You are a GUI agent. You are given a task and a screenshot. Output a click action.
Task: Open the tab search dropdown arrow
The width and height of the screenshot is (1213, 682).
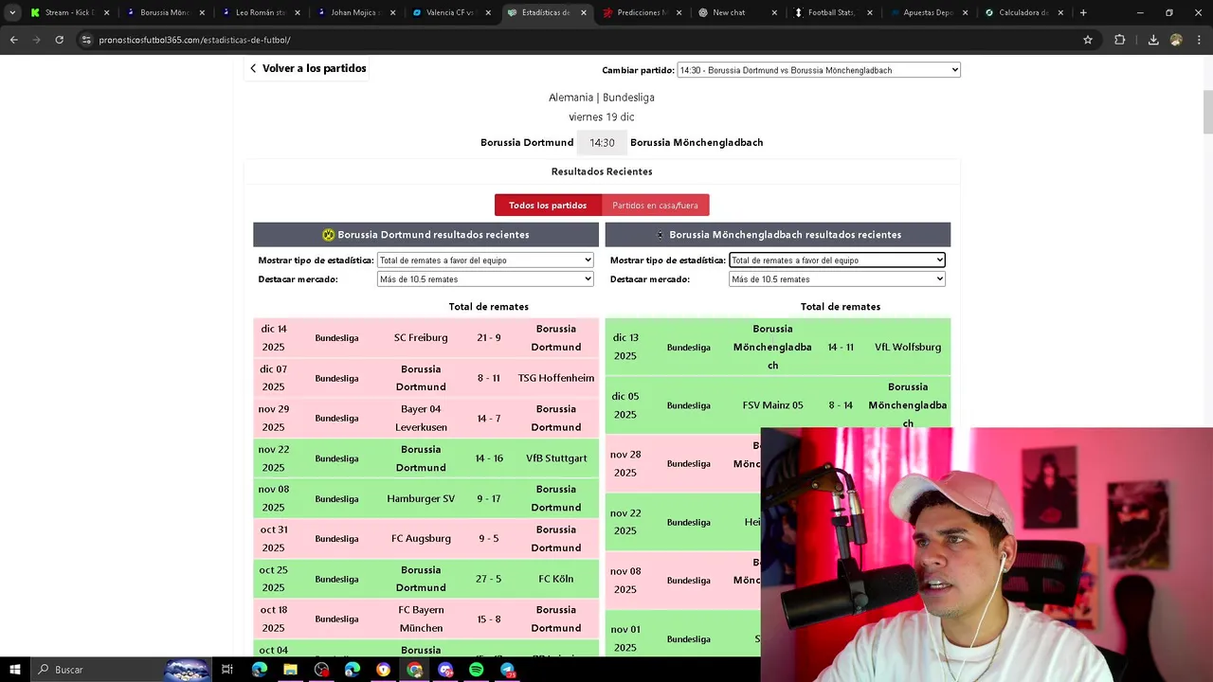click(x=11, y=12)
